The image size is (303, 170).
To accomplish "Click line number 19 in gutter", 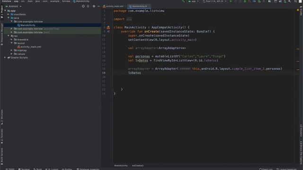I will 104,73.
